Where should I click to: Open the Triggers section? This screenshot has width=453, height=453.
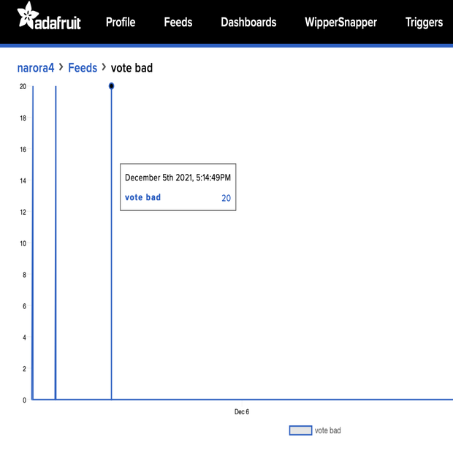click(x=424, y=22)
